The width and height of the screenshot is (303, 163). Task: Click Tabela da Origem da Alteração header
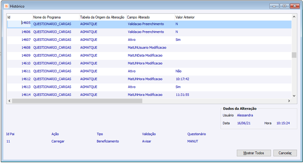tap(103, 17)
